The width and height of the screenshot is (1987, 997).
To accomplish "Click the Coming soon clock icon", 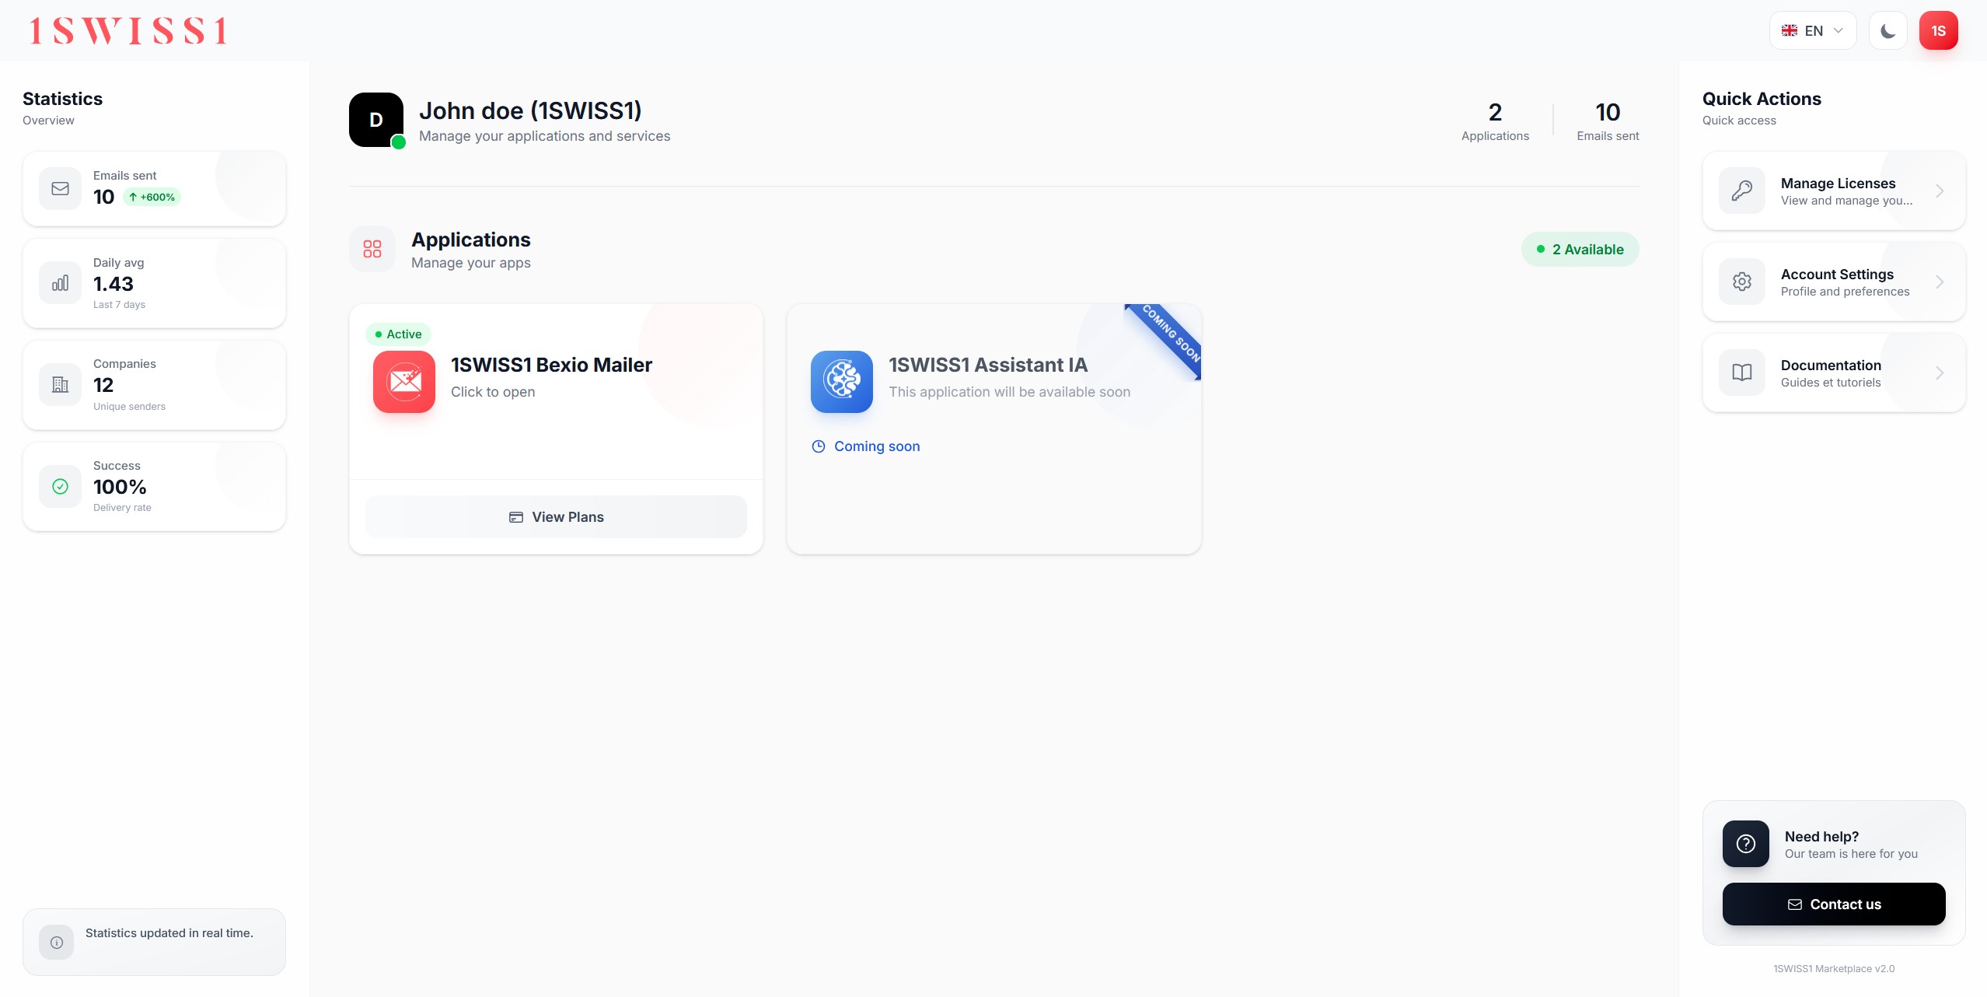I will tap(819, 446).
